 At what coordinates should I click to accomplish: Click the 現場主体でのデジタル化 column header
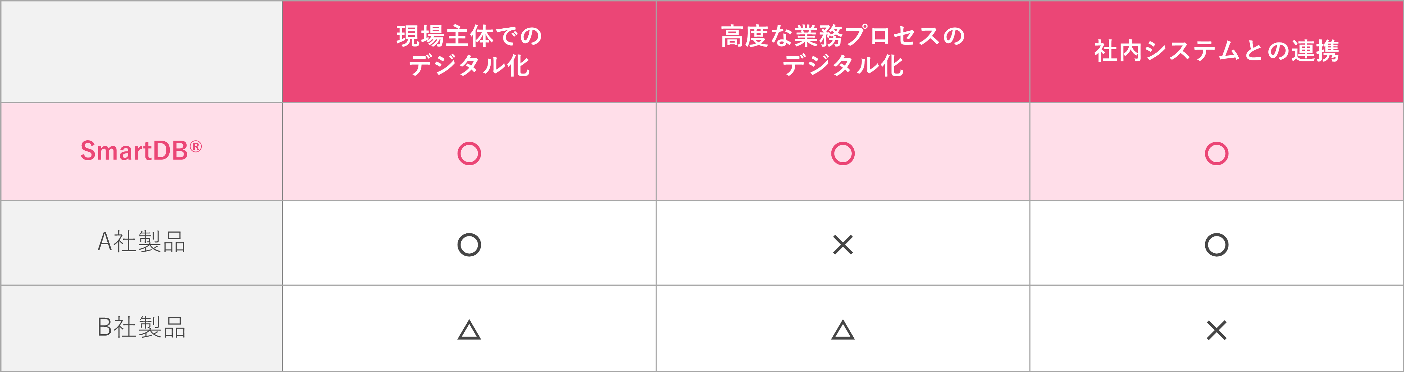coord(469,51)
